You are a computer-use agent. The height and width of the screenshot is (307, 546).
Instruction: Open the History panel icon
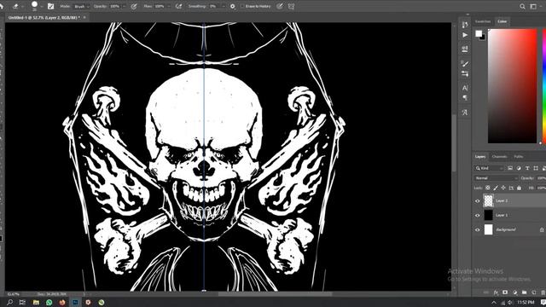[x=465, y=25]
